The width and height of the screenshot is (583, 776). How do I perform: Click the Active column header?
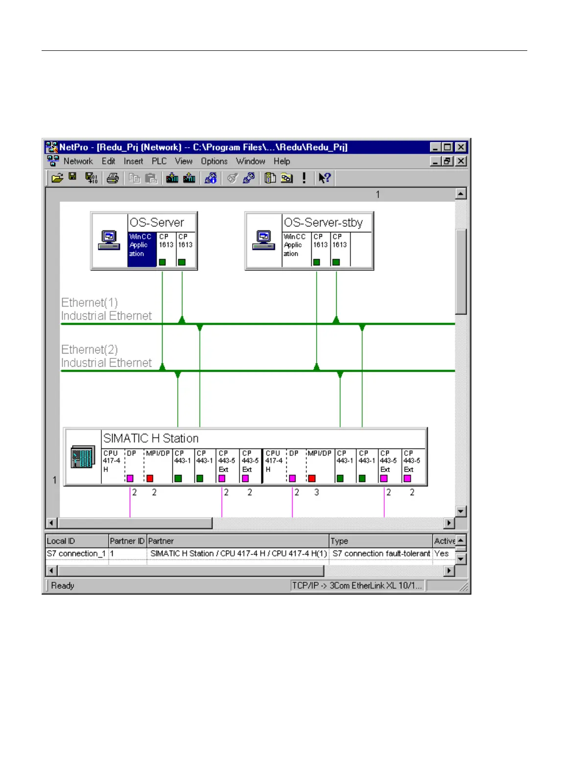point(444,541)
